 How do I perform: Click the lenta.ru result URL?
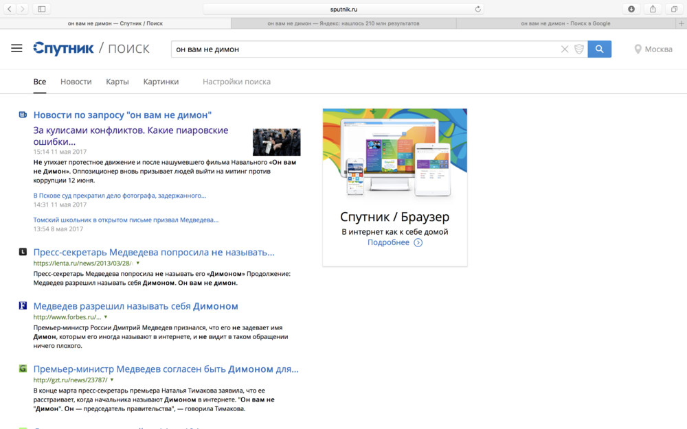[83, 263]
